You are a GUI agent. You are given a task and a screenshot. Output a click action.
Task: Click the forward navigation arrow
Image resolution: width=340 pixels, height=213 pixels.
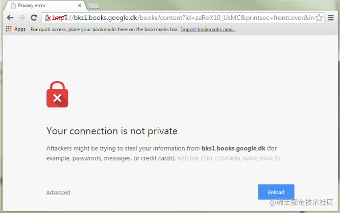[22, 17]
